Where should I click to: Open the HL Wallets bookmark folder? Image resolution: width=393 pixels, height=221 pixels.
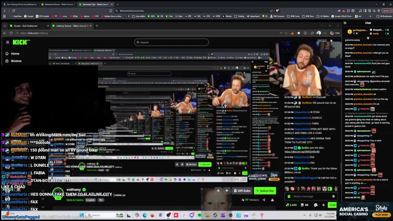(323, 16)
